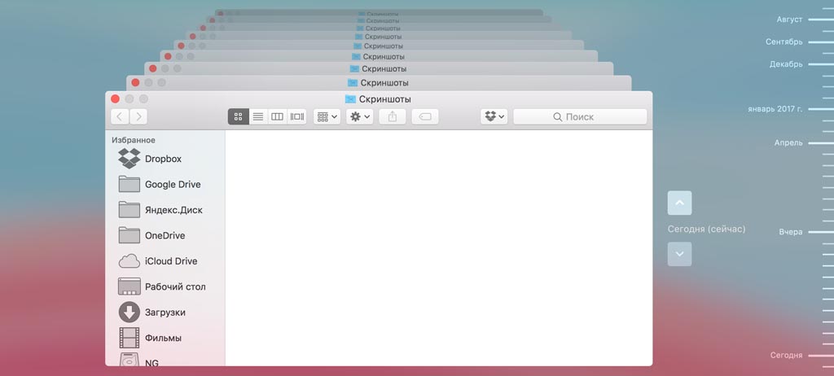Open Dropbox in the sidebar
Screen dimensions: 834x376
coord(162,159)
